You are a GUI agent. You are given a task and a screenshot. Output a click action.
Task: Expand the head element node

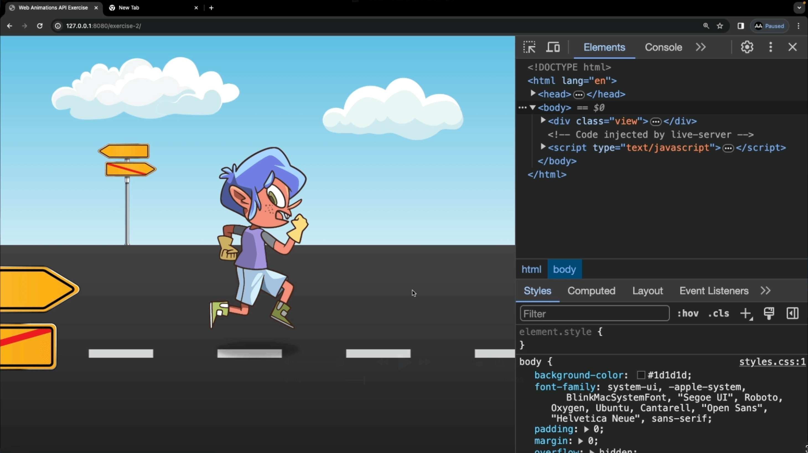click(x=533, y=93)
